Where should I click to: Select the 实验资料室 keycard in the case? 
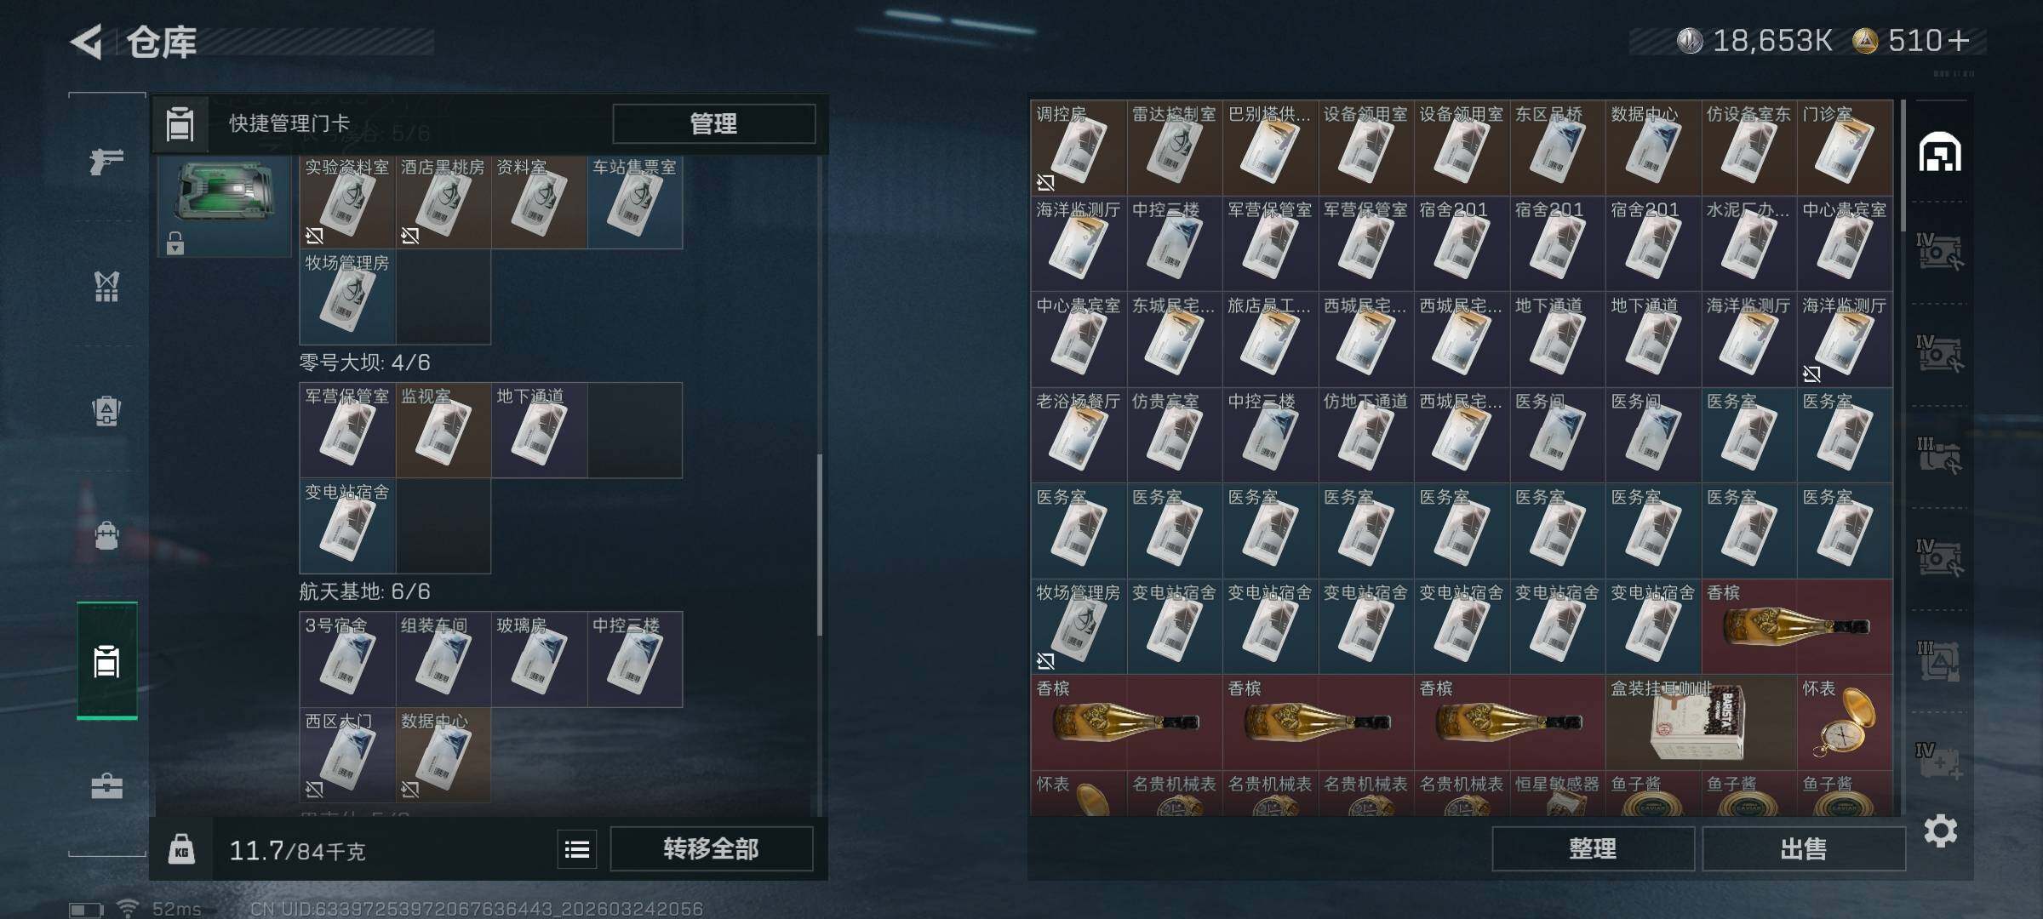point(347,202)
